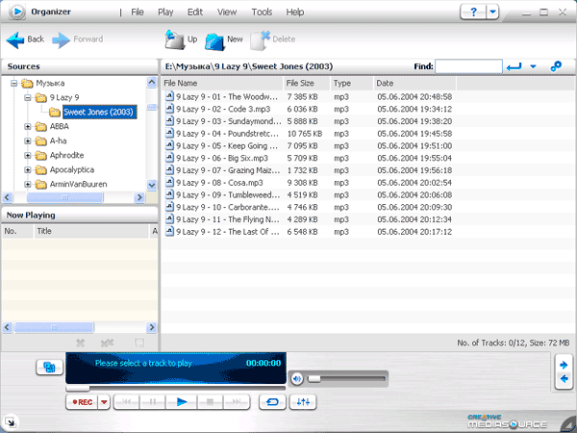Open the View menu
Image resolution: width=577 pixels, height=433 pixels.
click(227, 13)
